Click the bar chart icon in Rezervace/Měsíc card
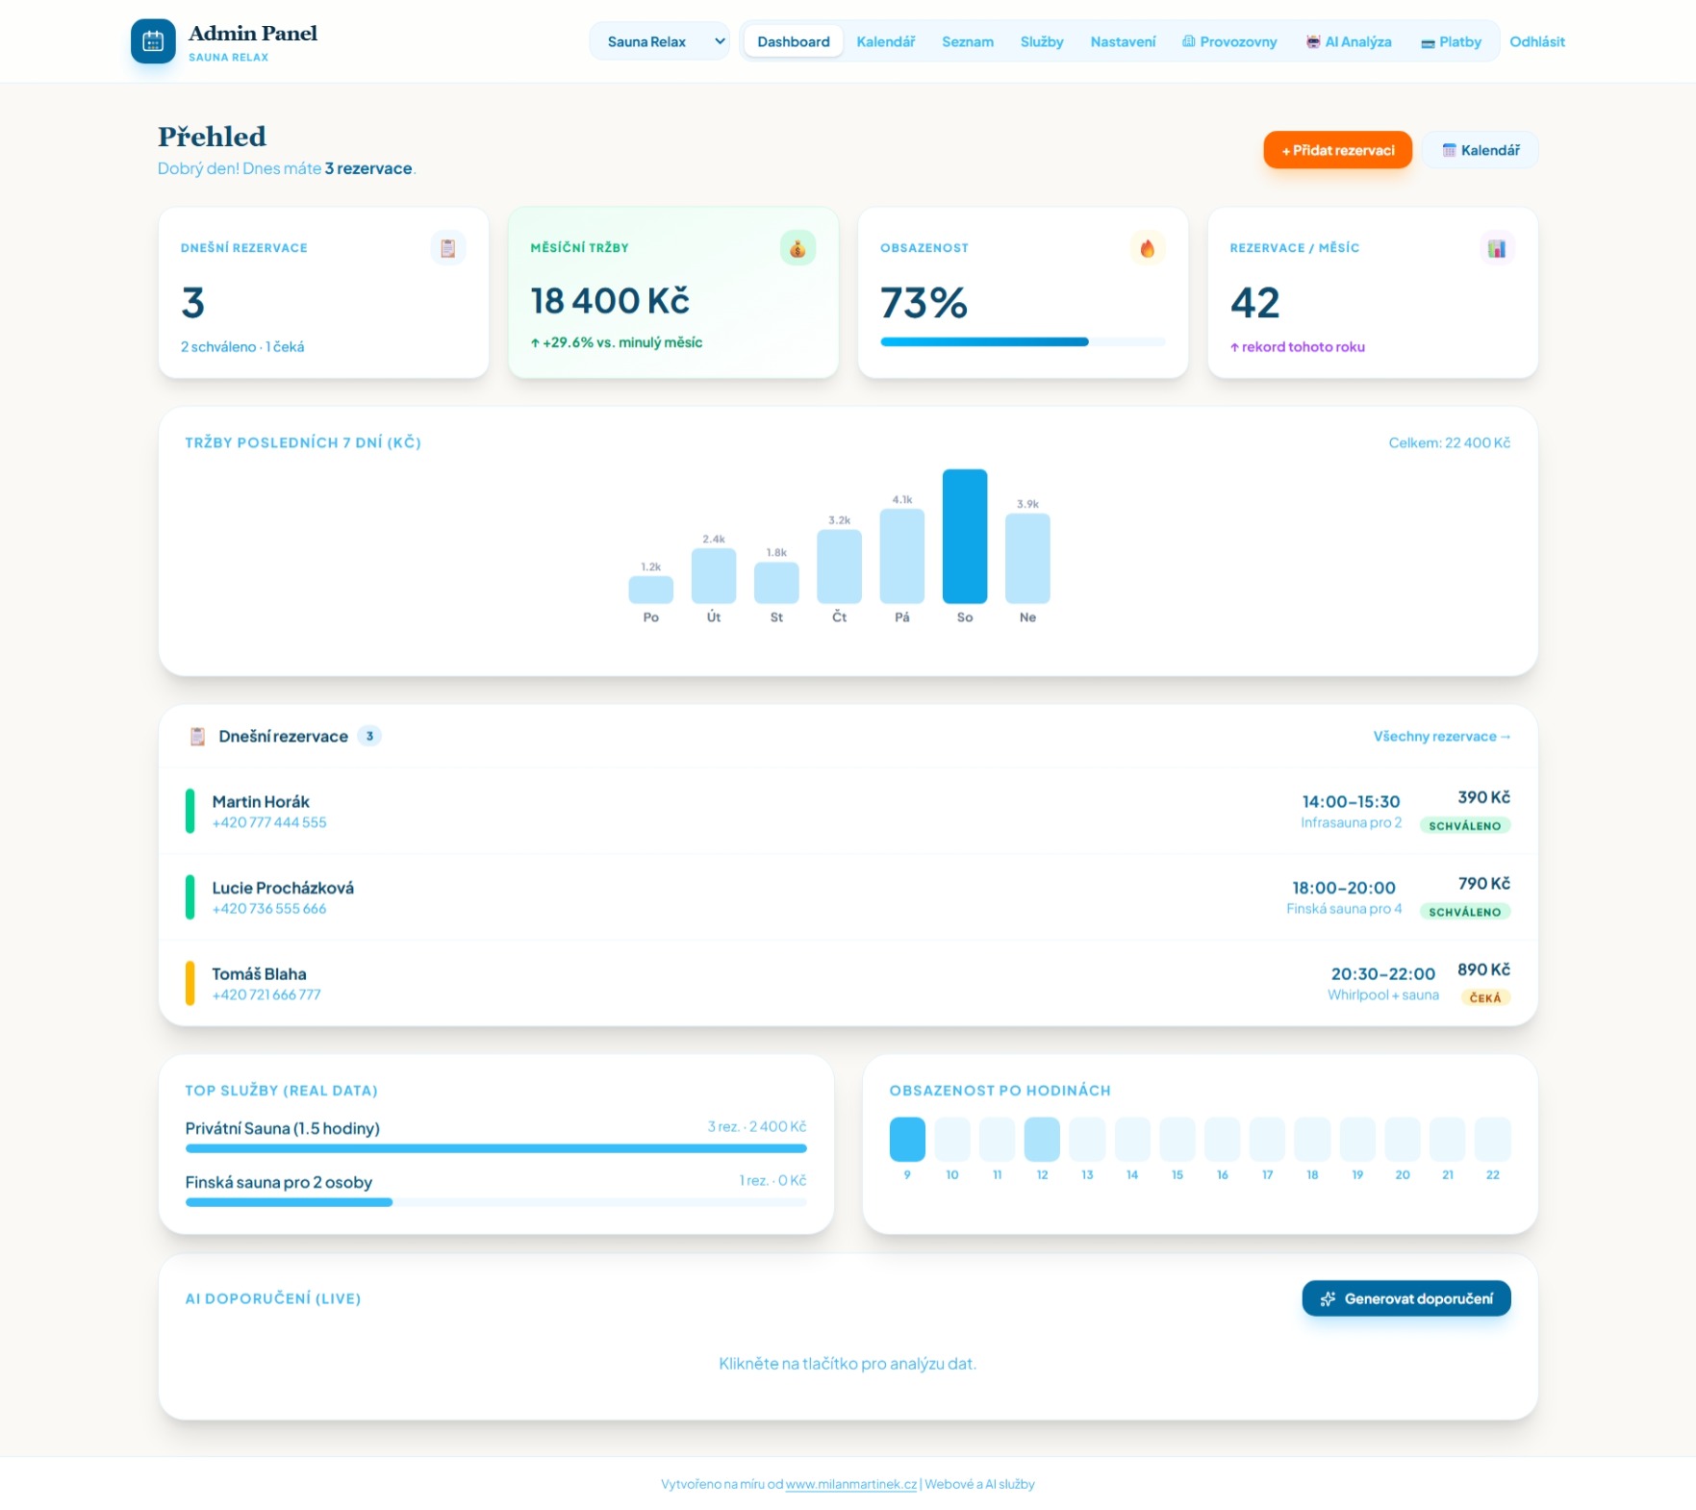This screenshot has width=1696, height=1510. coord(1496,248)
